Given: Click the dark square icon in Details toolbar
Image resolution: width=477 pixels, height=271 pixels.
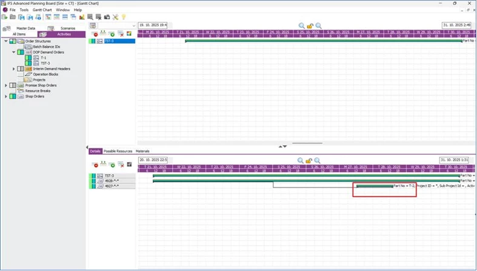Looking at the screenshot, I should [x=129, y=165].
